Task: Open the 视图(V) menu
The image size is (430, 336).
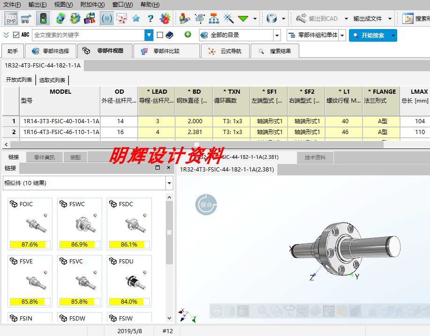Action: tap(63, 5)
